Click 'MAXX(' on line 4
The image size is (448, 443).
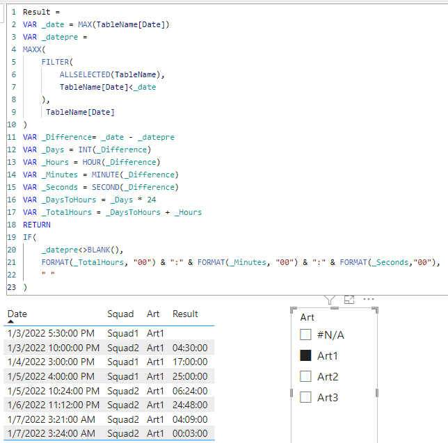pyautogui.click(x=34, y=49)
